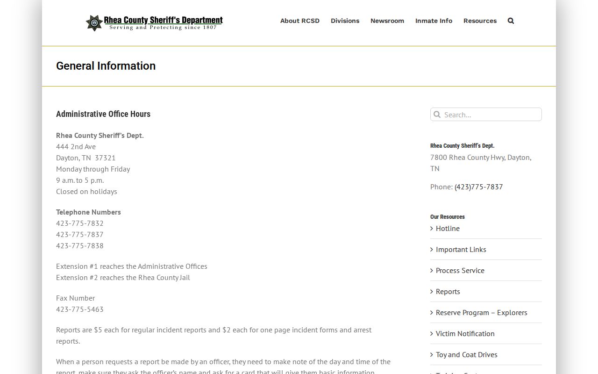Open the Victim Notification link
This screenshot has height=374, width=598.
[465, 333]
